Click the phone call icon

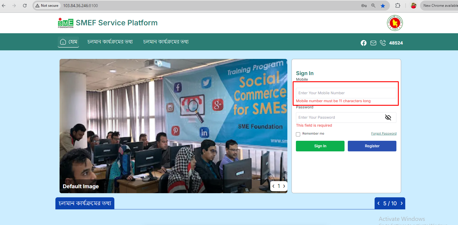[x=383, y=43]
